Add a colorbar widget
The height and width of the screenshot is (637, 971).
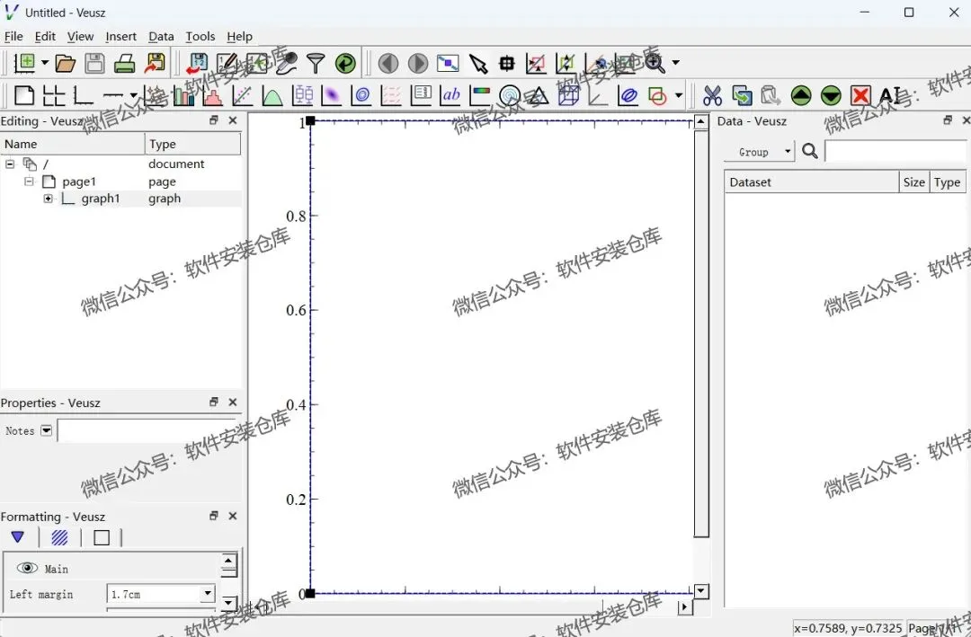point(480,95)
